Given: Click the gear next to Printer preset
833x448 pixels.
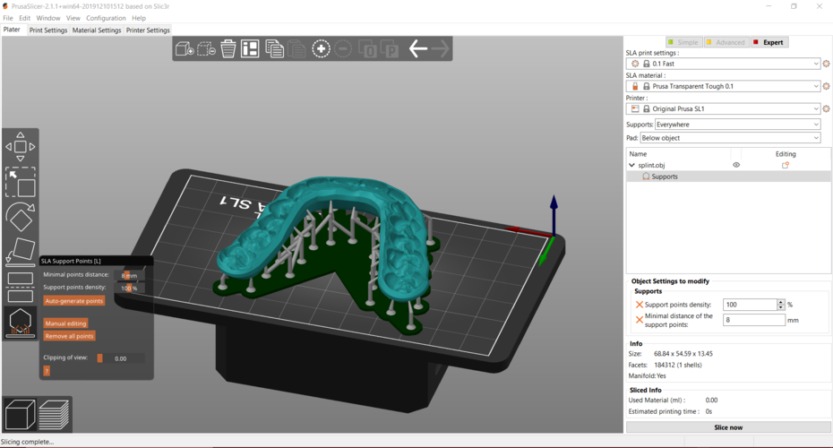Looking at the screenshot, I should [x=826, y=109].
